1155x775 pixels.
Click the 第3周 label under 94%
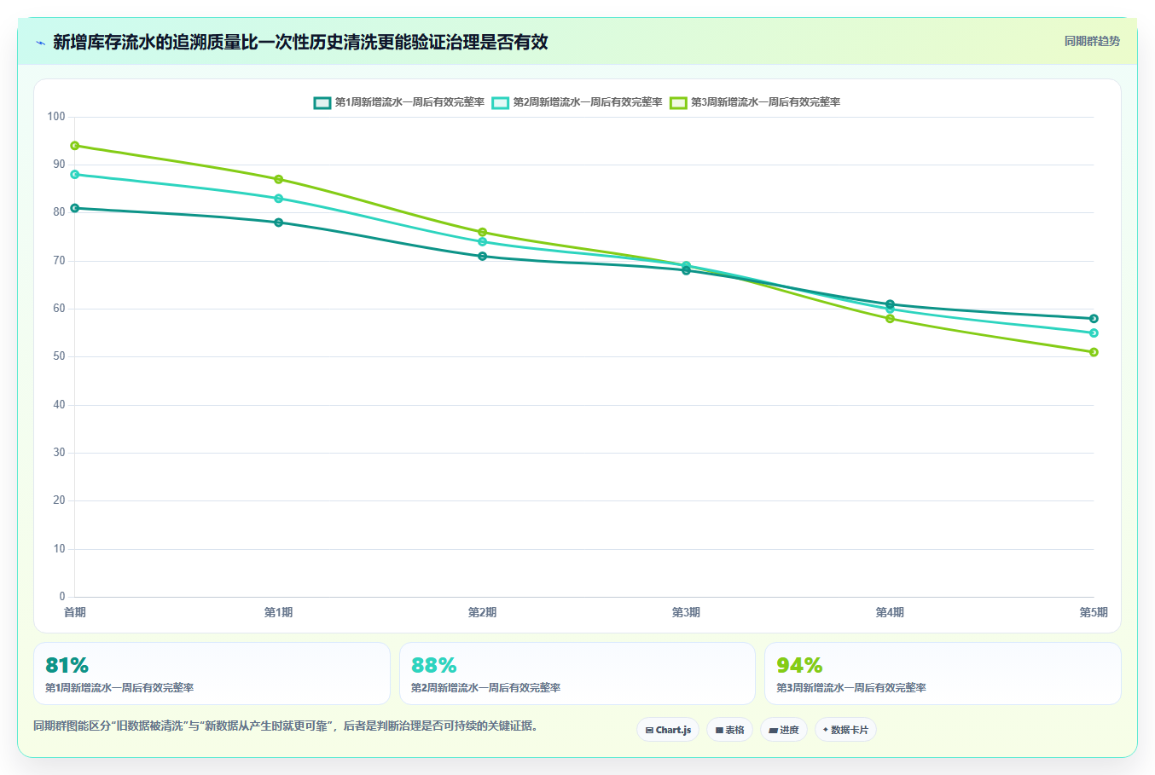851,688
